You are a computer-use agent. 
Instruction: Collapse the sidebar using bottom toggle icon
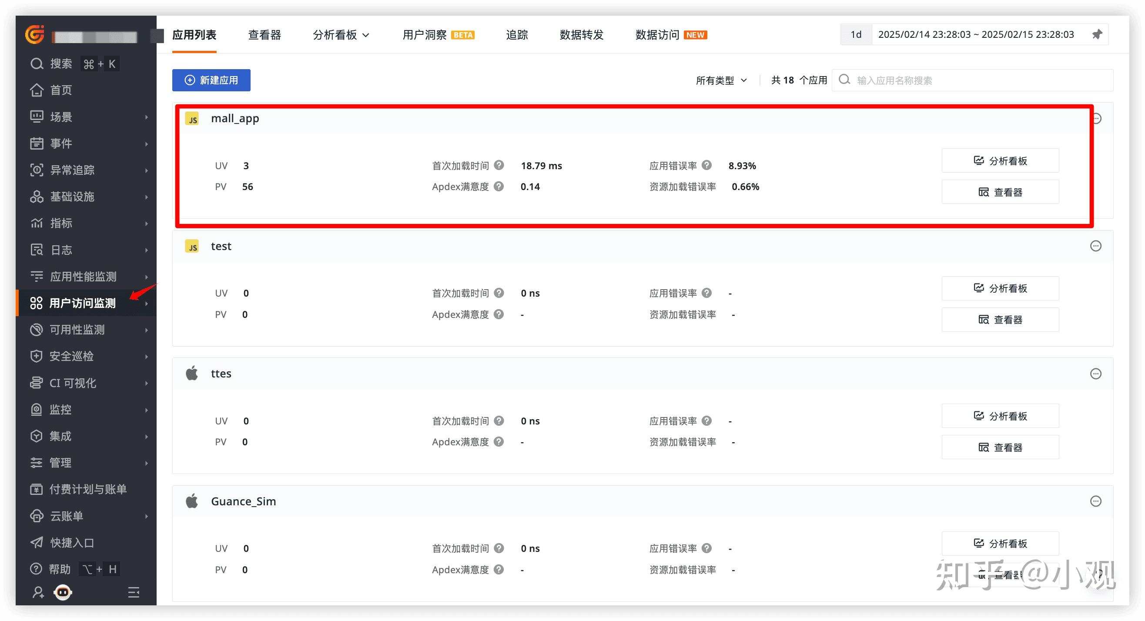point(134,592)
